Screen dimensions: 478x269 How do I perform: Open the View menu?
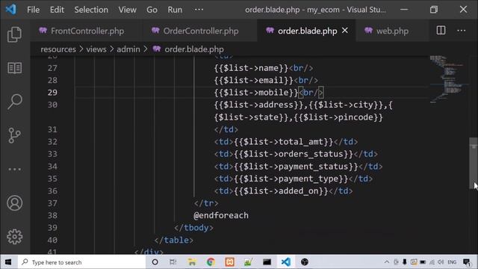click(128, 10)
